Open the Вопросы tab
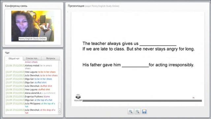 [x=50, y=58]
